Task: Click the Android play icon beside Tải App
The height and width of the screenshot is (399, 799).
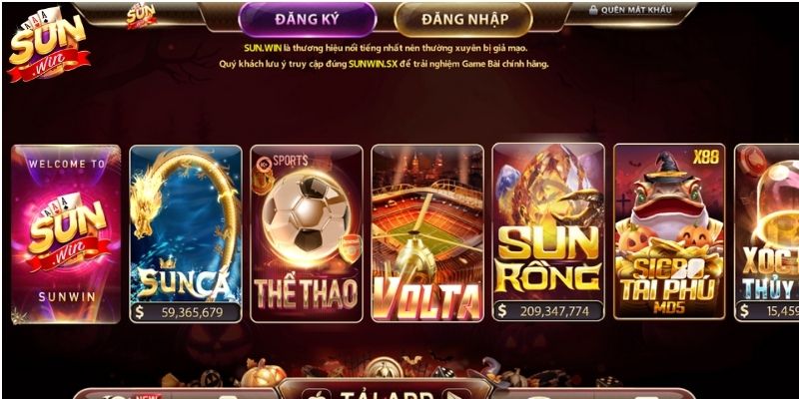Action: pos(455,394)
